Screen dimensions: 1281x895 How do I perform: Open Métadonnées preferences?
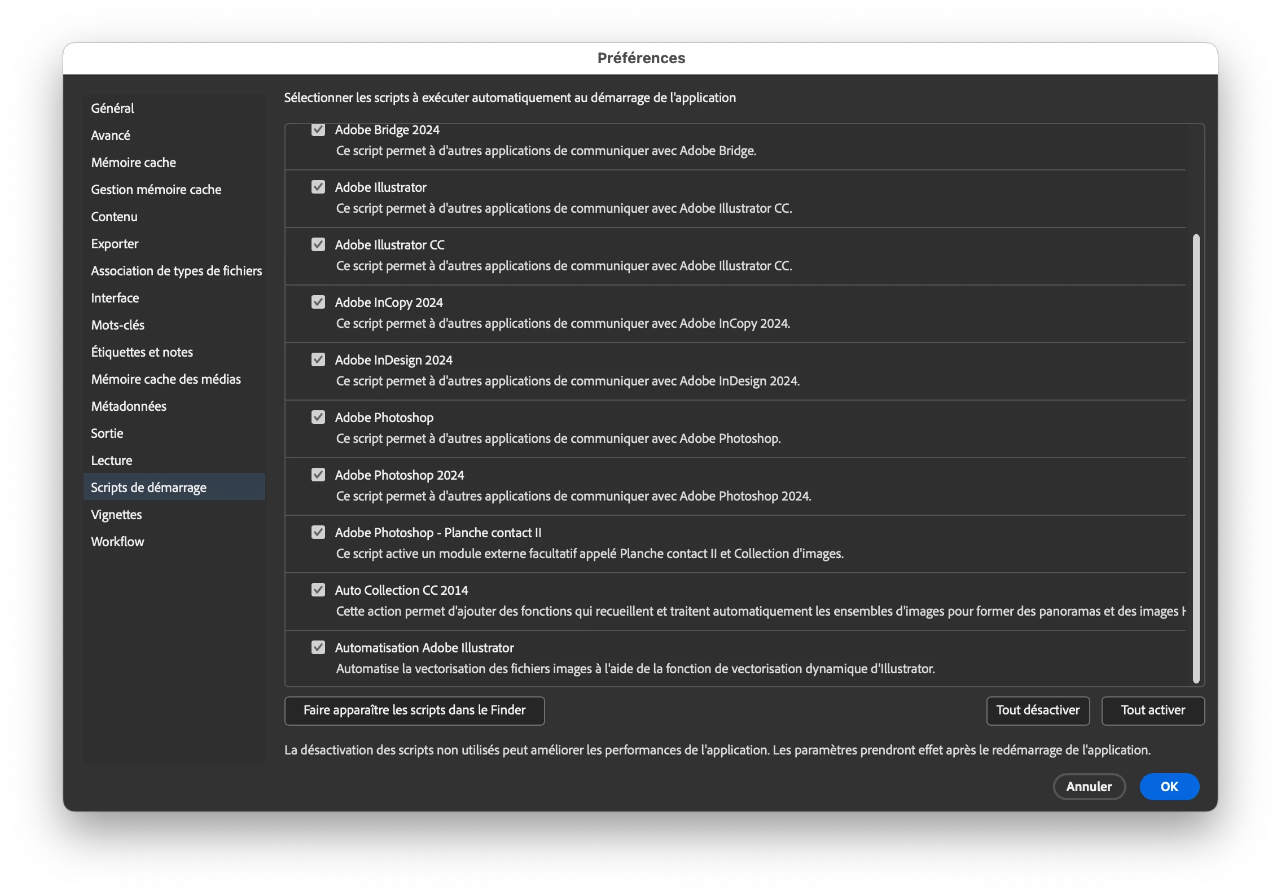click(x=129, y=406)
